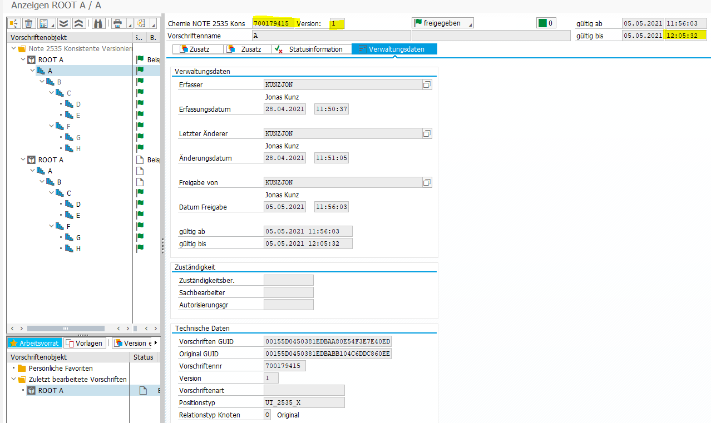Open value help icon next to Freigabe von field
This screenshot has width=711, height=423.
[x=427, y=182]
